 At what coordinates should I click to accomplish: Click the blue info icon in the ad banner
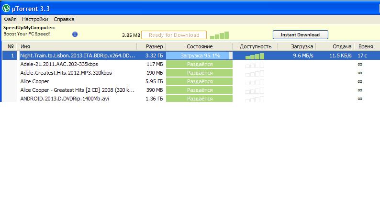pyautogui.click(x=75, y=34)
